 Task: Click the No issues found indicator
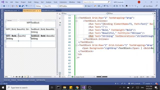tap(78, 77)
